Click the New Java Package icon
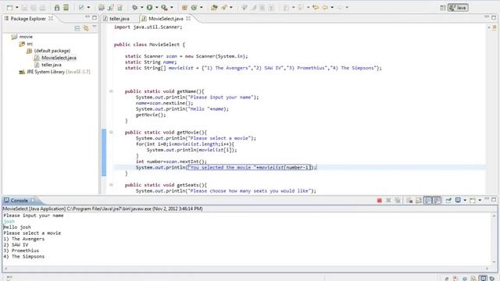This screenshot has height=281, width=500. coord(184,7)
